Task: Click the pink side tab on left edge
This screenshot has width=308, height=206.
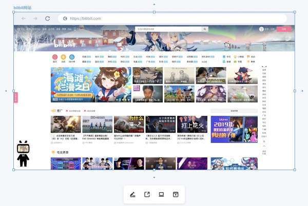Action: (x=15, y=97)
